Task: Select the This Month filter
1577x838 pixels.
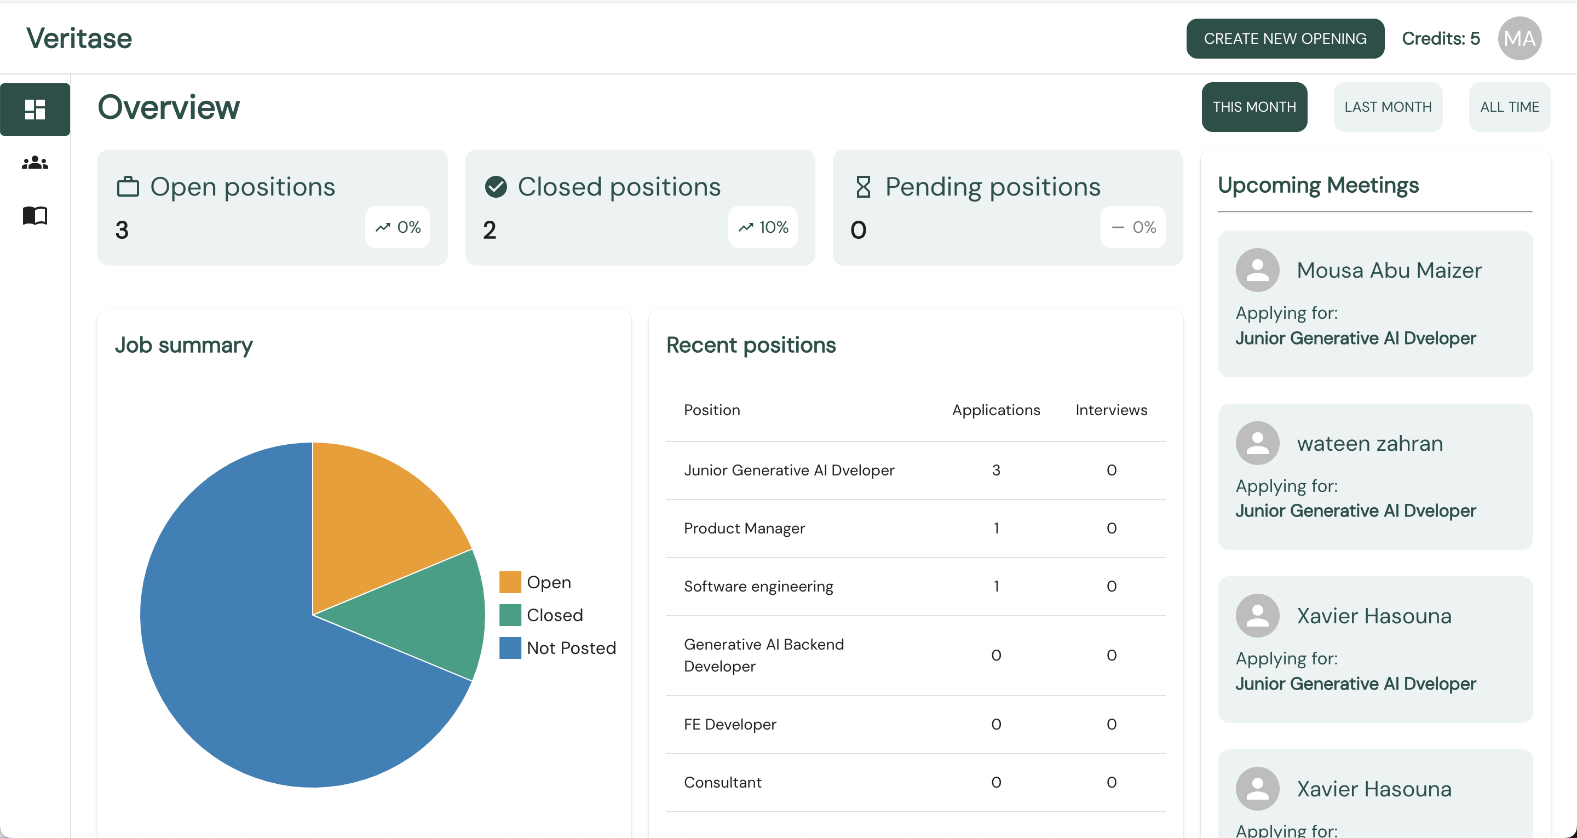Action: [1254, 107]
